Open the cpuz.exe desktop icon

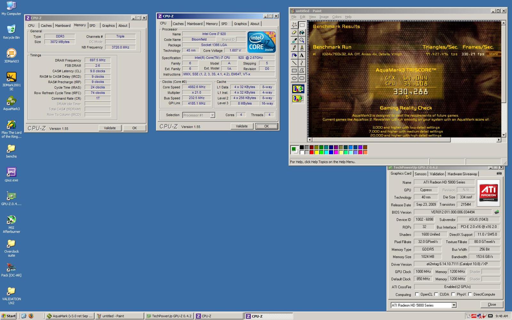click(x=11, y=174)
